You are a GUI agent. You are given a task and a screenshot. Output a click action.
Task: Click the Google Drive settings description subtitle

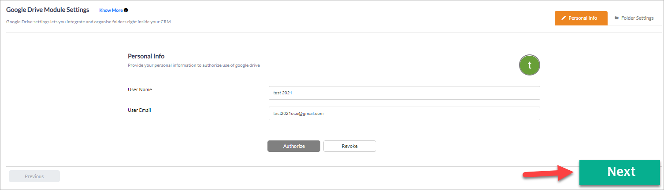tap(89, 22)
